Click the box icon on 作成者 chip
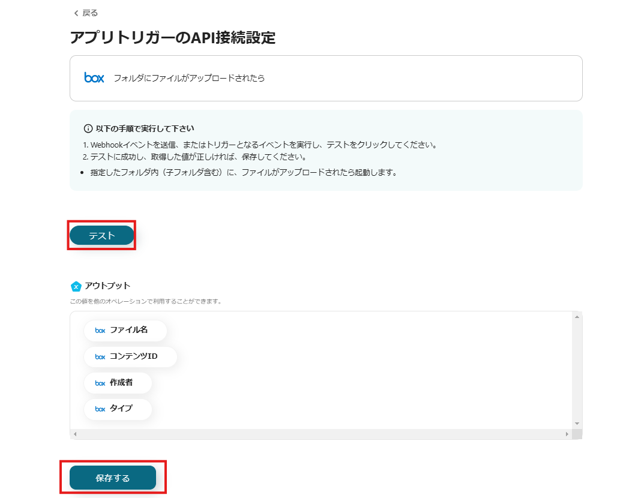 pos(100,383)
